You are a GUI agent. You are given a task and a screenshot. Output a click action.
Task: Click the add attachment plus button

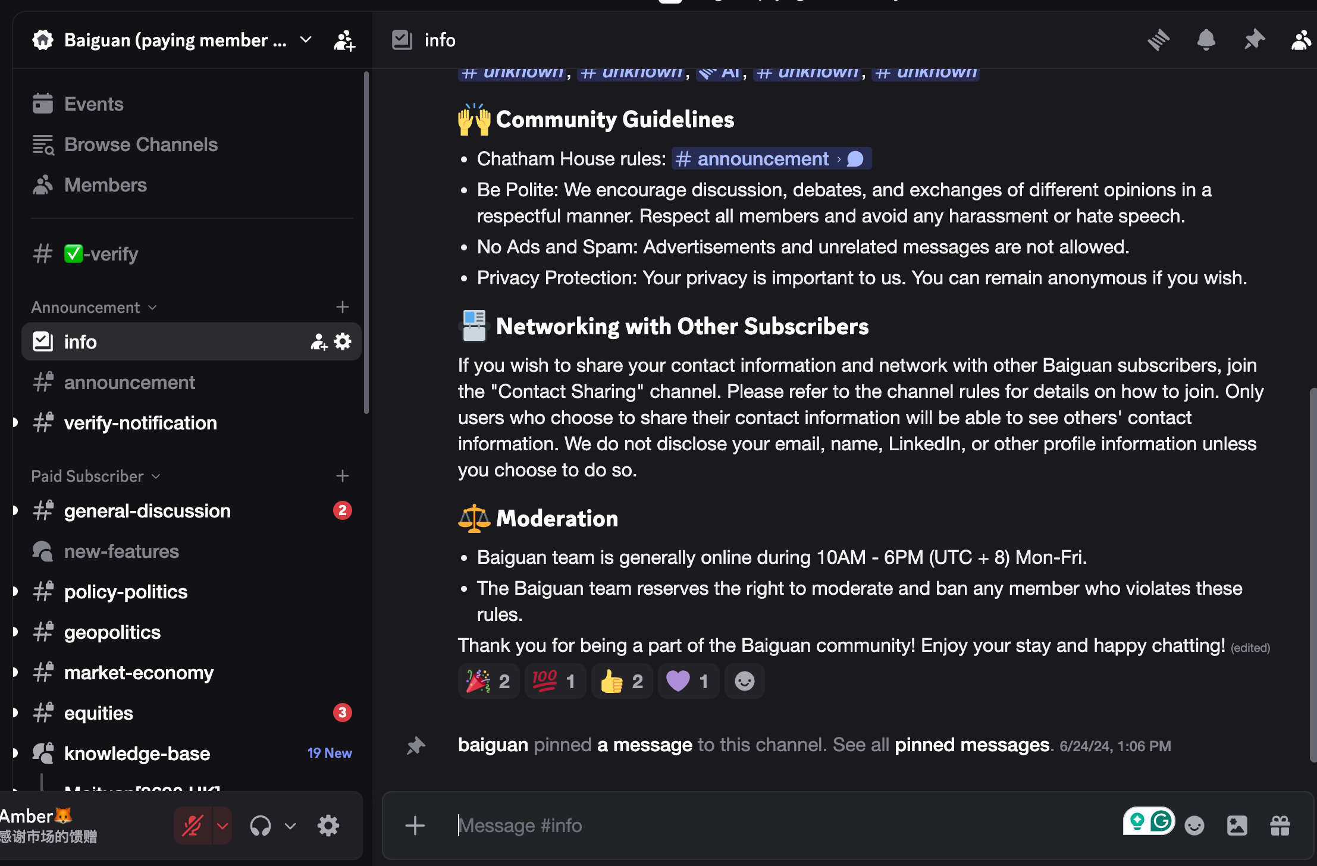pyautogui.click(x=415, y=826)
